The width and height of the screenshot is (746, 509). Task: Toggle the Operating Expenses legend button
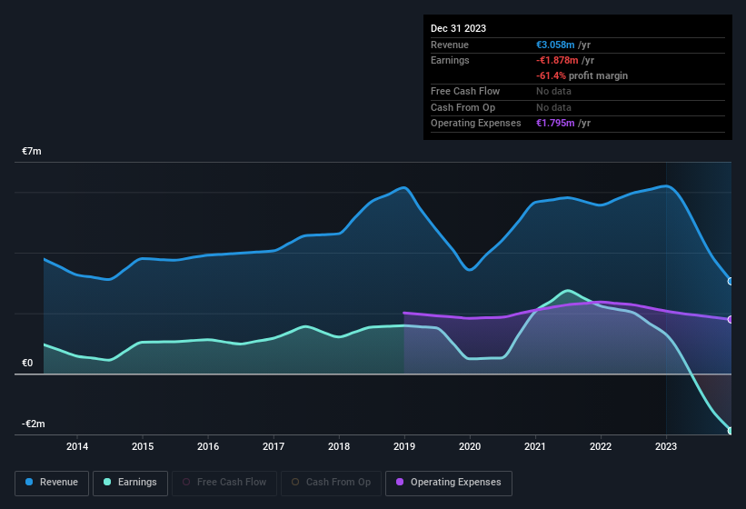pos(449,483)
